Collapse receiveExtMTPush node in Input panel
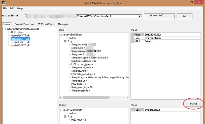The width and height of the screenshot is (205, 124). coord(61,35)
